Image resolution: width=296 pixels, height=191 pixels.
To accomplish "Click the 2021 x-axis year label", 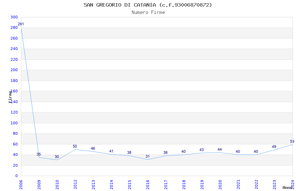I will point(239,185).
